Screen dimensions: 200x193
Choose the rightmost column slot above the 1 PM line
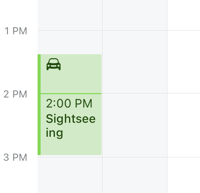tap(184, 15)
